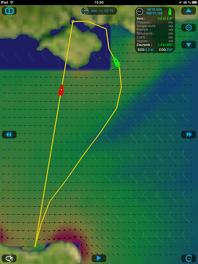Open the date and time selector clock icon
The width and height of the screenshot is (198, 264).
coord(85,11)
